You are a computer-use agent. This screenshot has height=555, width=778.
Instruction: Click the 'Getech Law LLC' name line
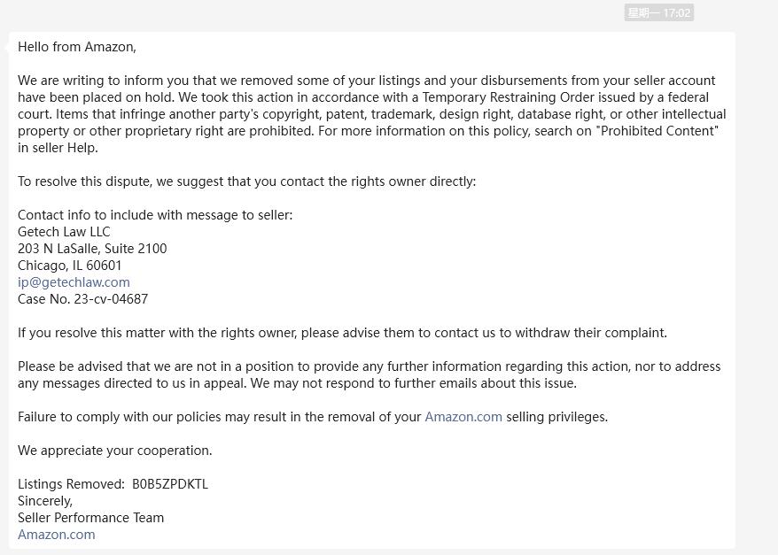pos(64,232)
